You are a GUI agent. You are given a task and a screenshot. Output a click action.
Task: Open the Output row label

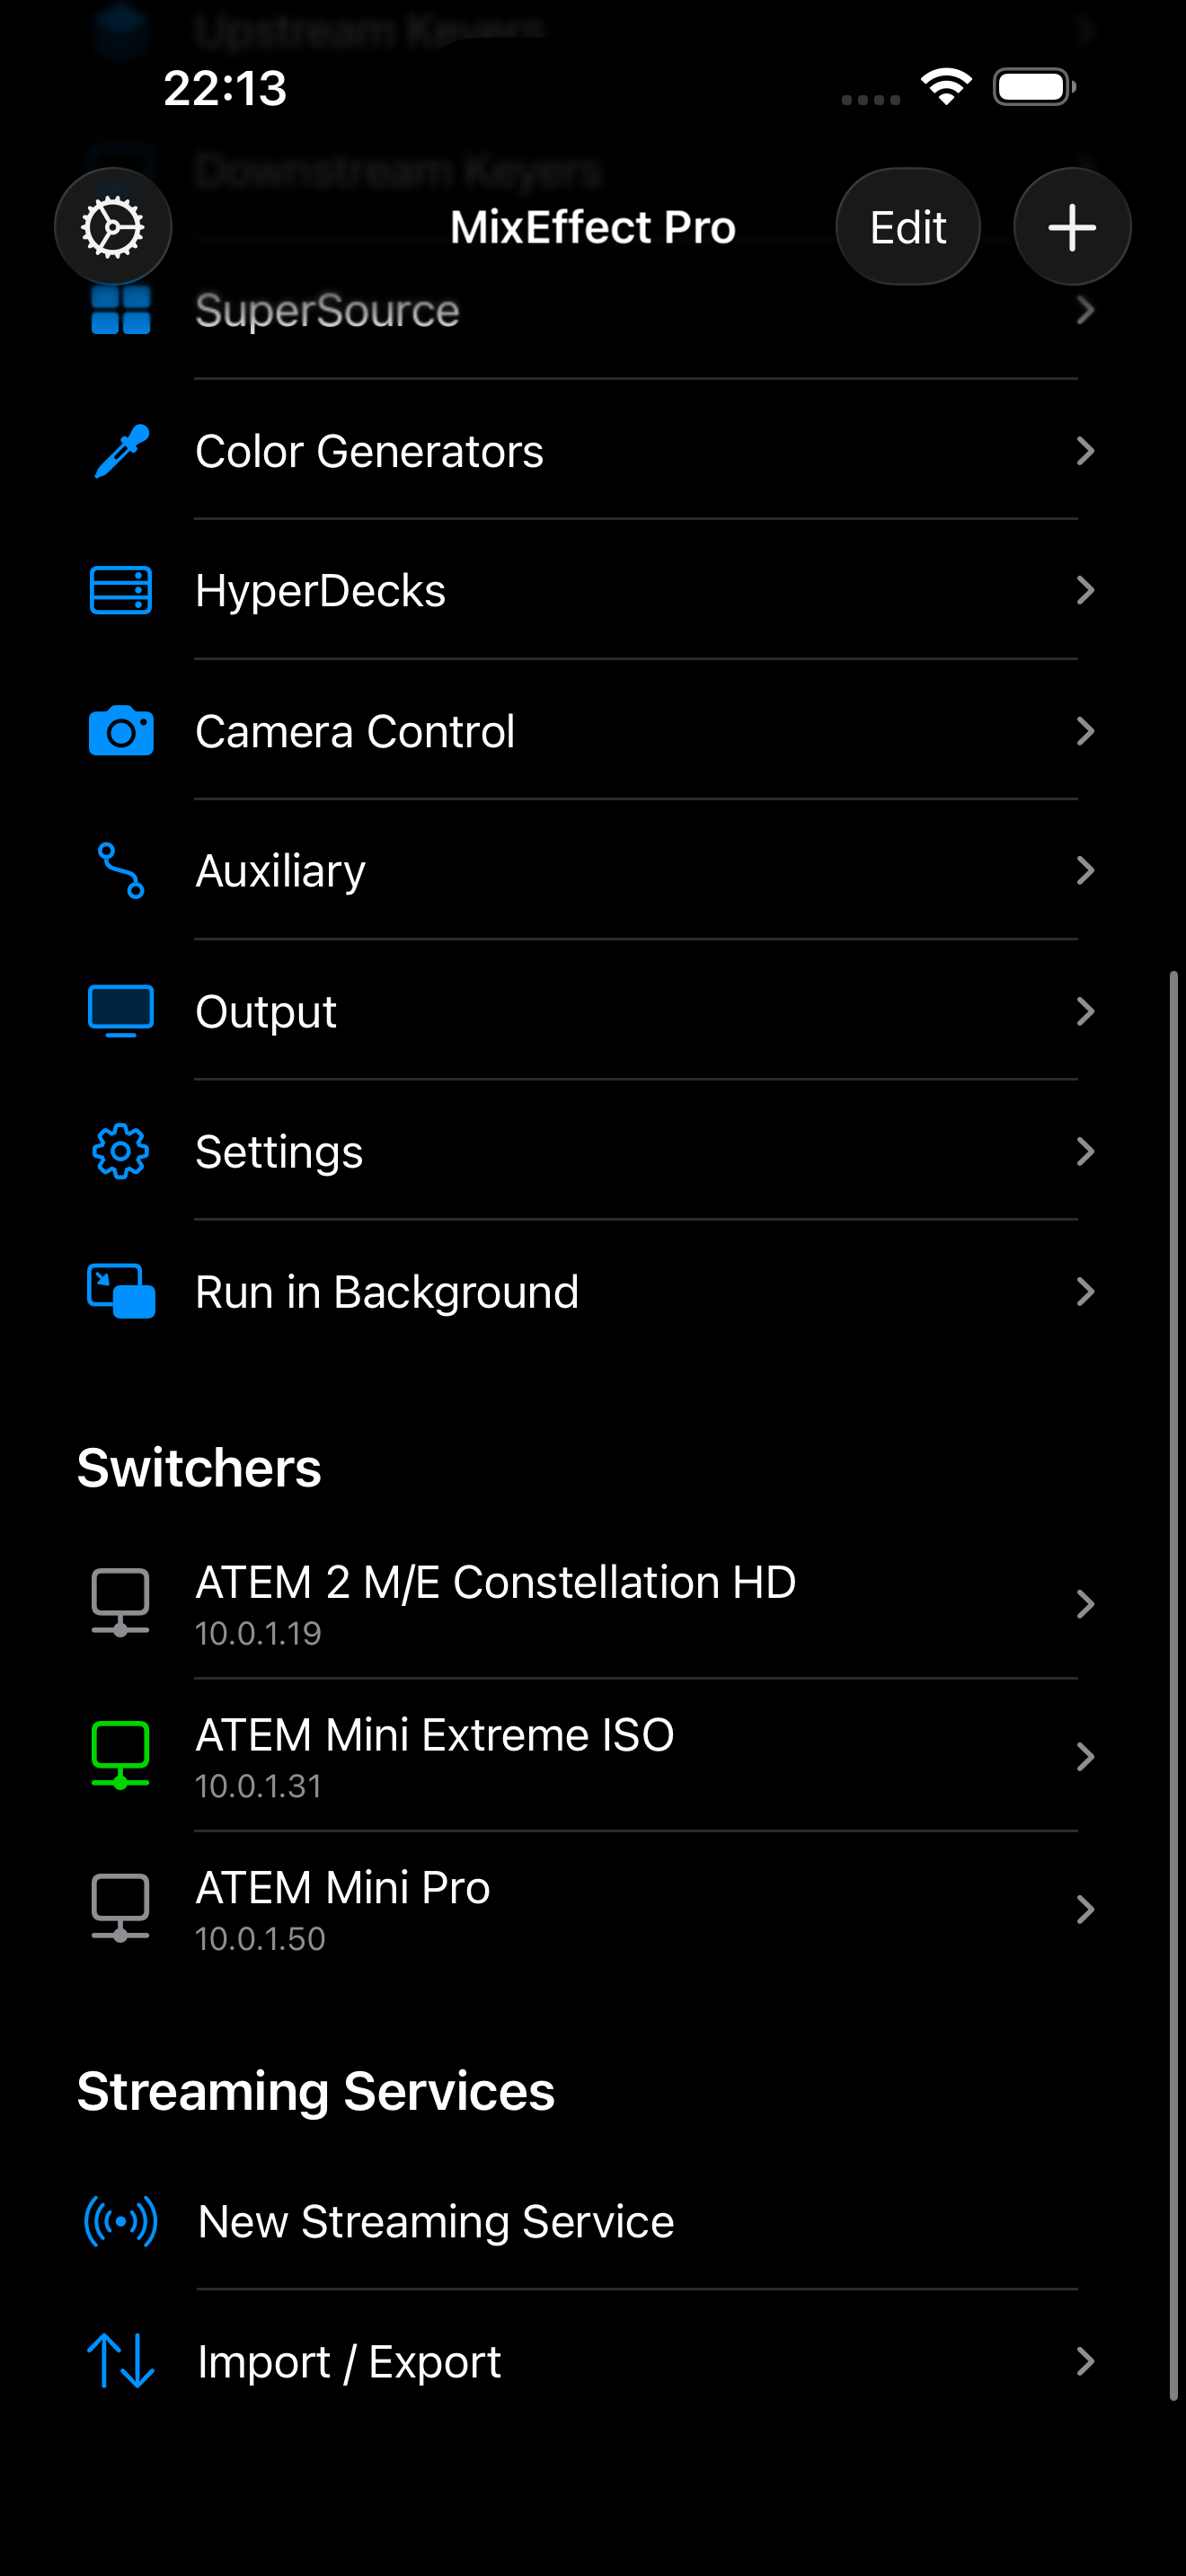tap(266, 1011)
